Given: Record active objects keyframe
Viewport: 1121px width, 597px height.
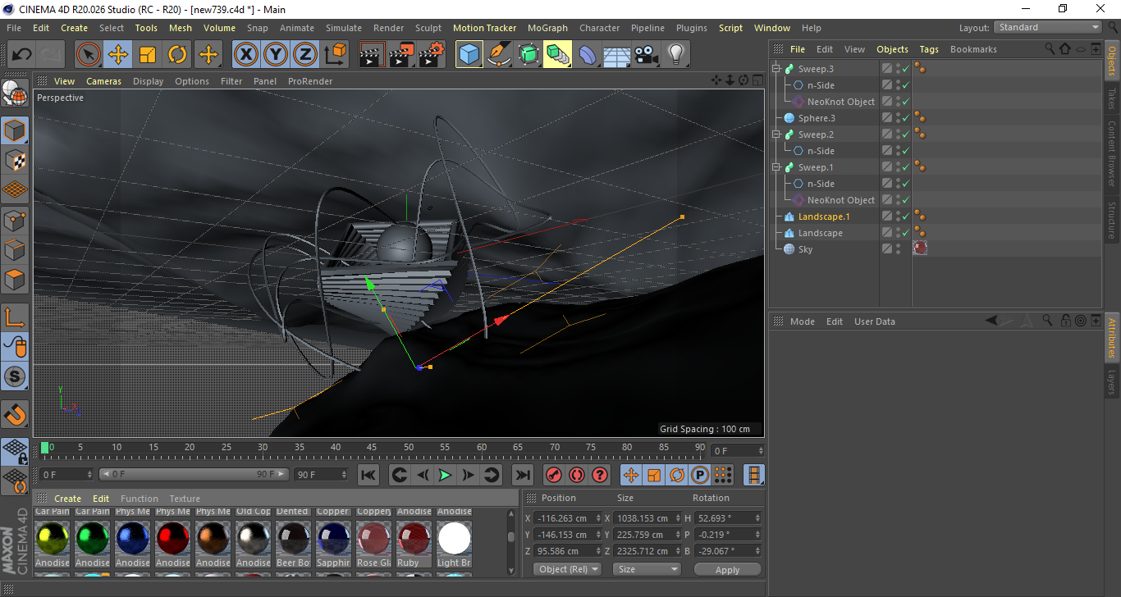Looking at the screenshot, I should click(x=553, y=475).
